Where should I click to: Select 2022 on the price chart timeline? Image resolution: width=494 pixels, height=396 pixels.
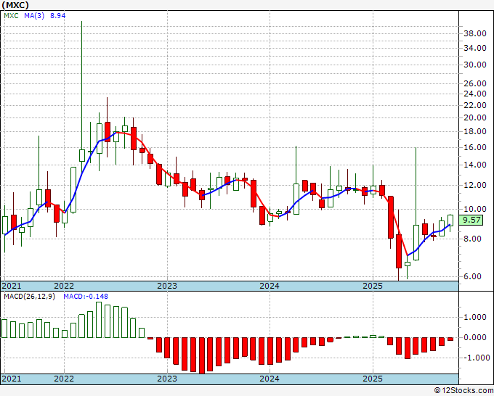pyautogui.click(x=64, y=286)
